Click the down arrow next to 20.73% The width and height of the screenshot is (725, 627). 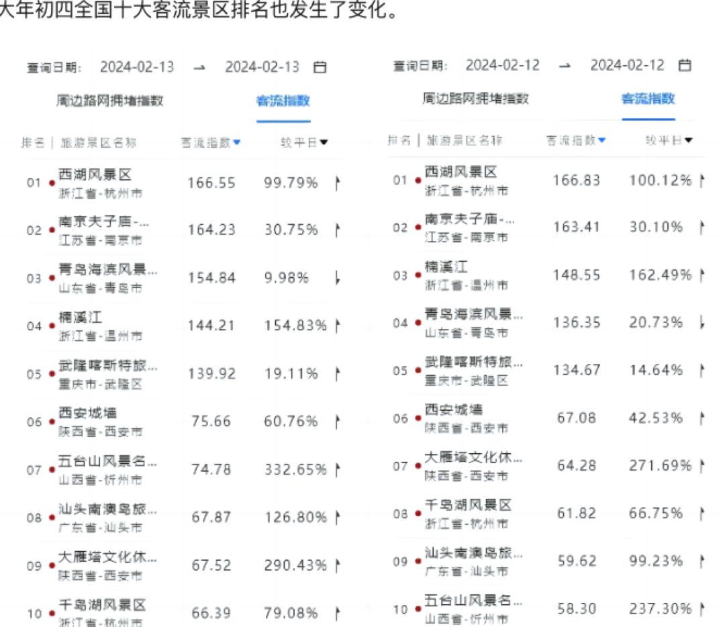coord(702,323)
